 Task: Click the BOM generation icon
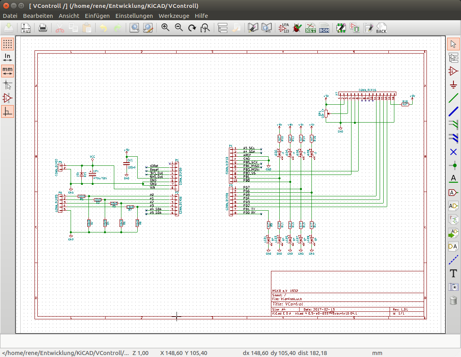click(x=324, y=28)
